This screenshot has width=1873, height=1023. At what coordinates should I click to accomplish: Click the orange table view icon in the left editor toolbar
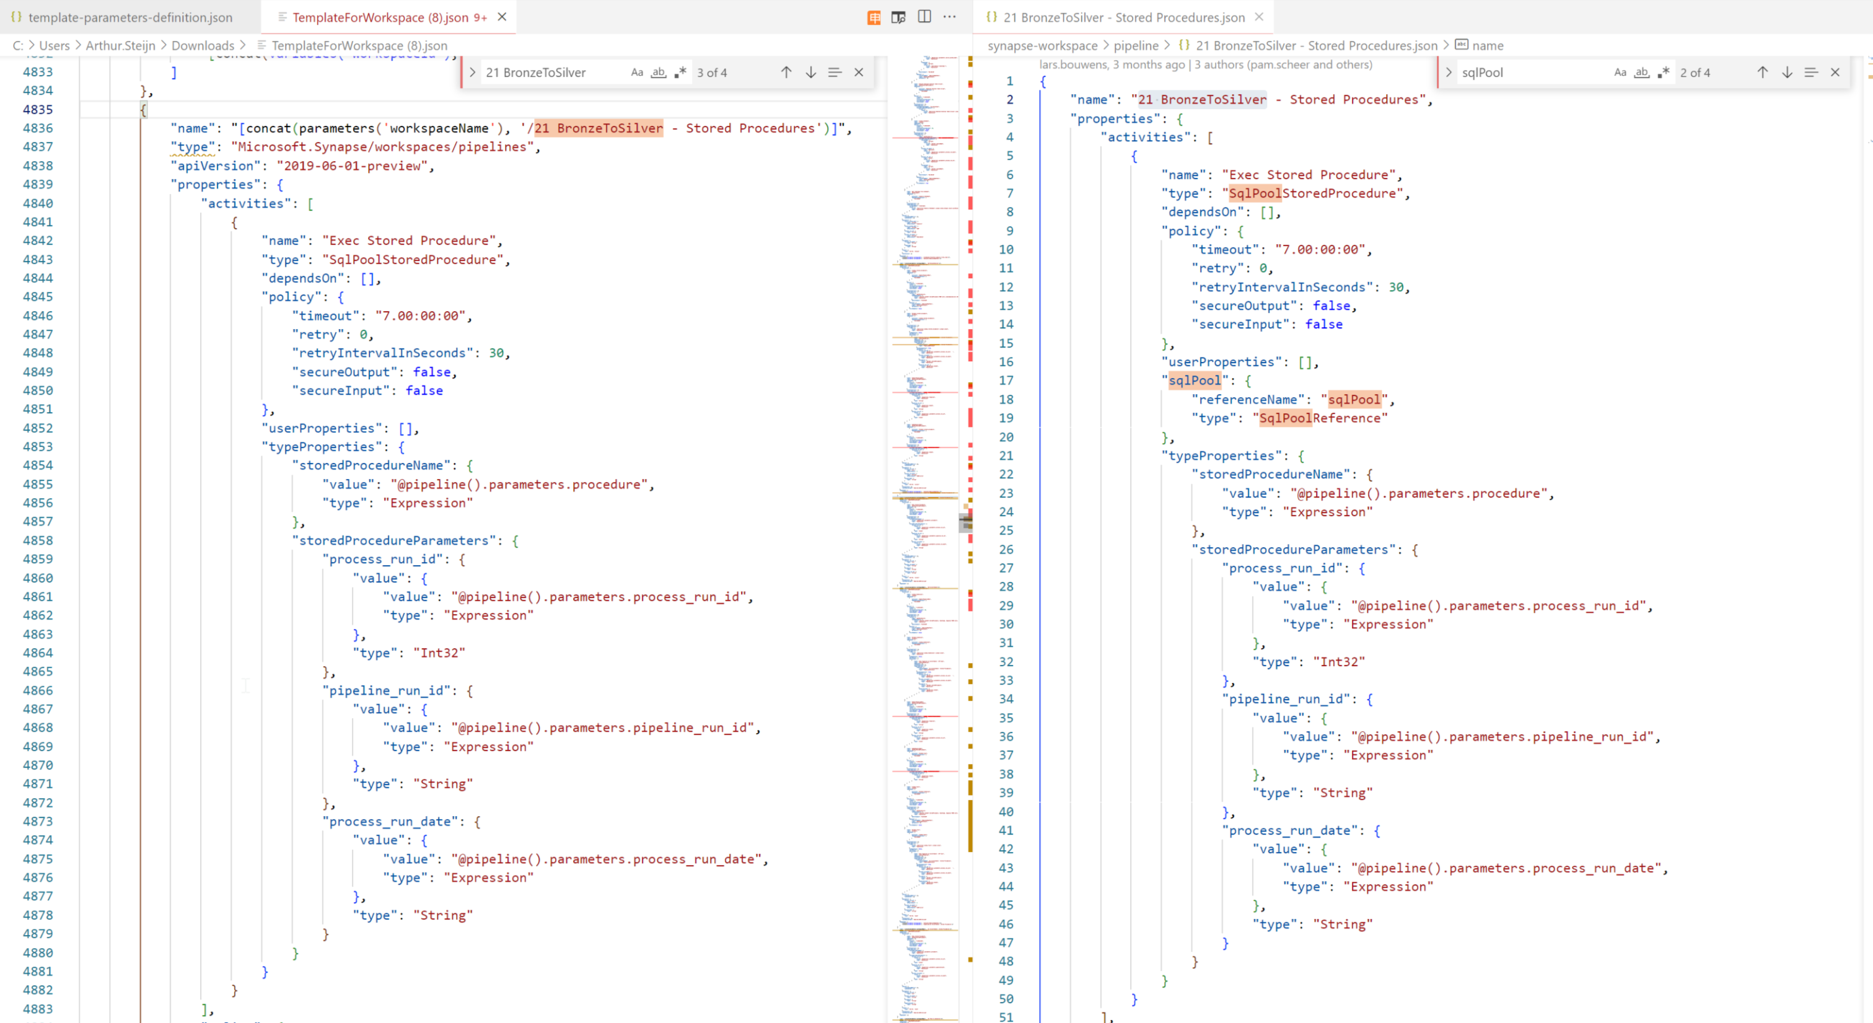pos(873,17)
